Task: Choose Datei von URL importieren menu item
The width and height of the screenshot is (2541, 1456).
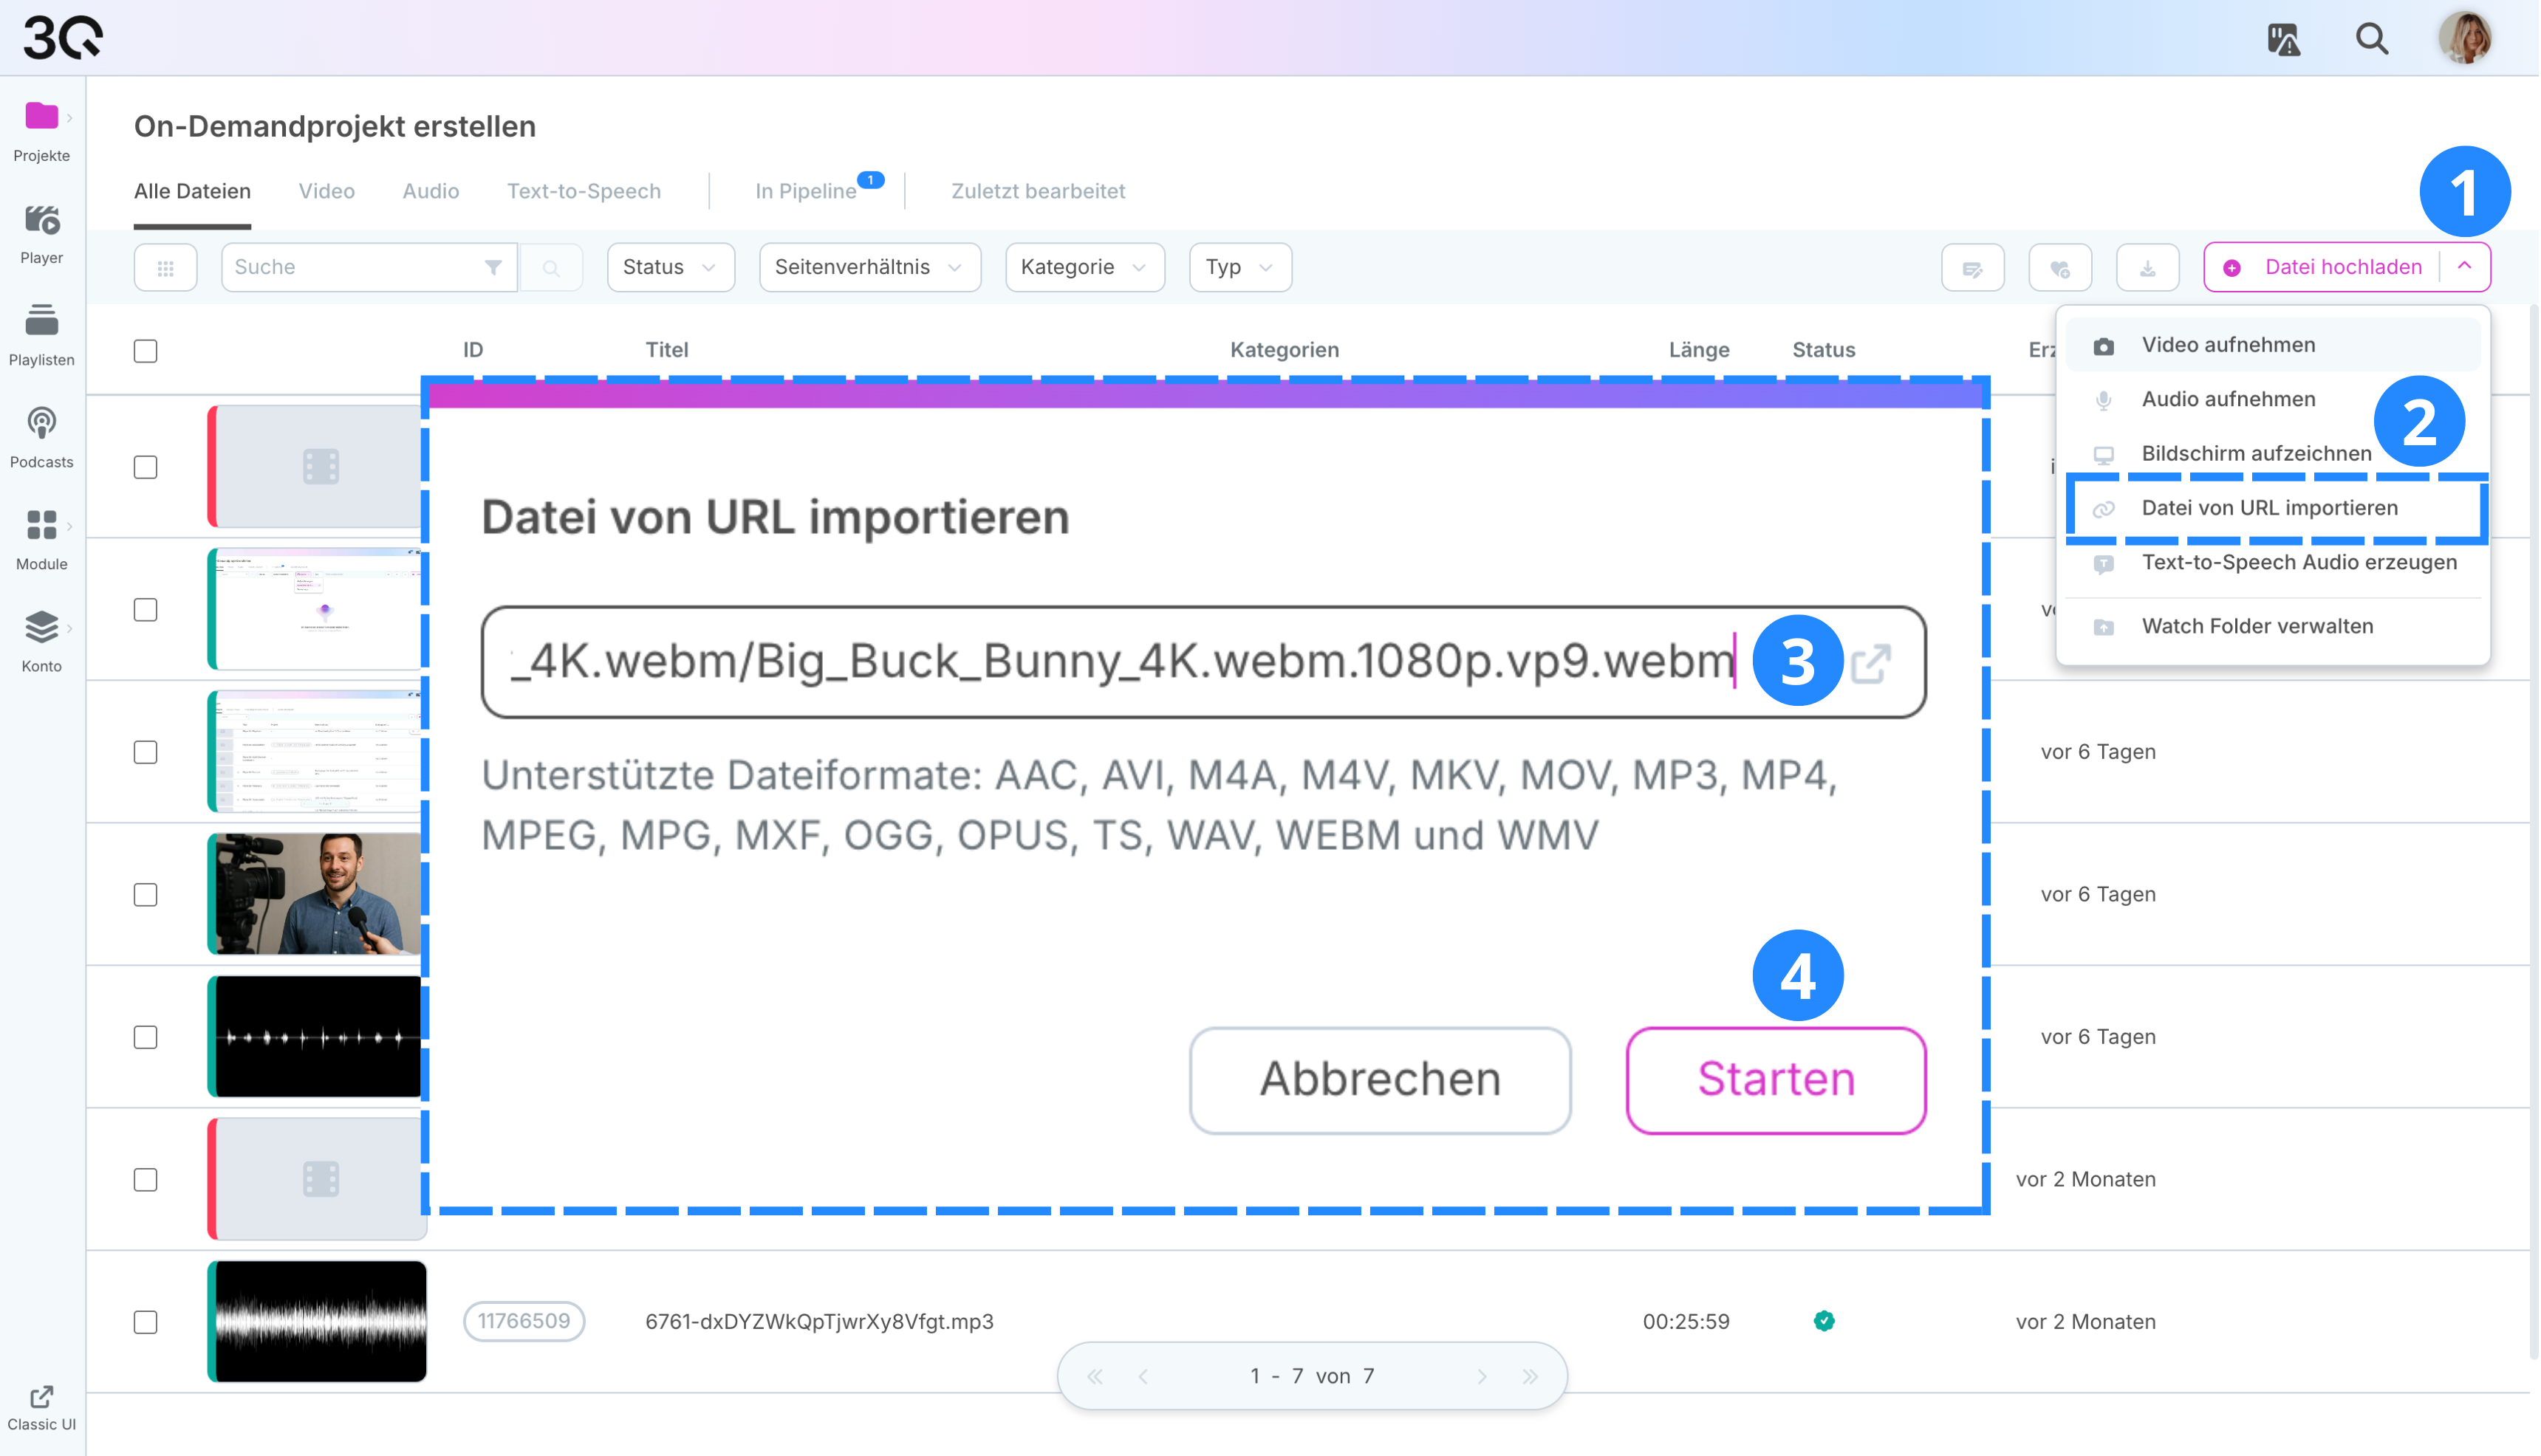Action: click(2269, 508)
